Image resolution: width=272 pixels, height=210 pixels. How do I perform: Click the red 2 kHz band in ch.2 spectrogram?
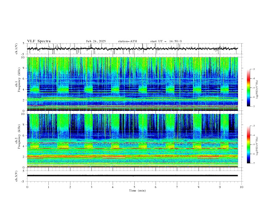click(x=132, y=156)
